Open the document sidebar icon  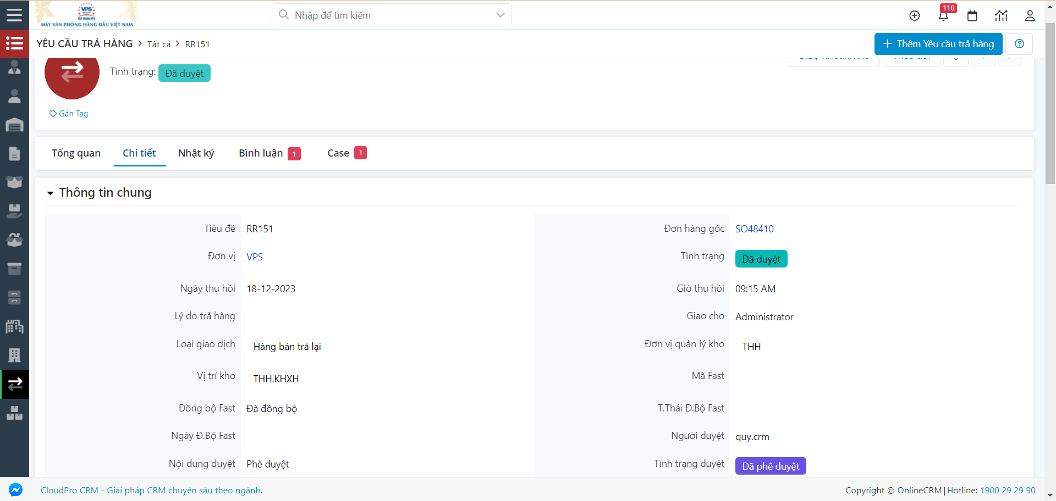tap(14, 153)
